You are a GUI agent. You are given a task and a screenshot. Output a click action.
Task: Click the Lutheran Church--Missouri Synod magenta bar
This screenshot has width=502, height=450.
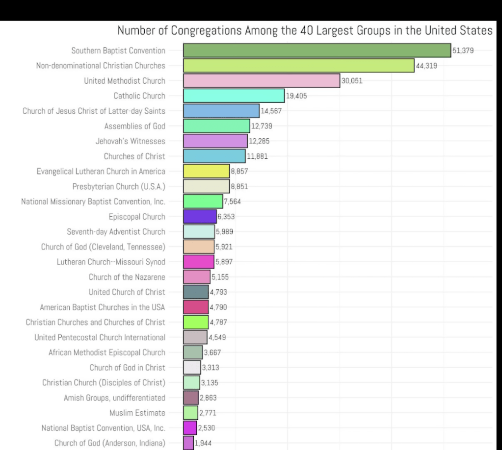199,261
